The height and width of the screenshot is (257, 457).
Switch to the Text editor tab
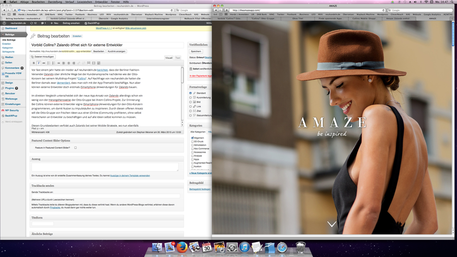[x=178, y=58]
